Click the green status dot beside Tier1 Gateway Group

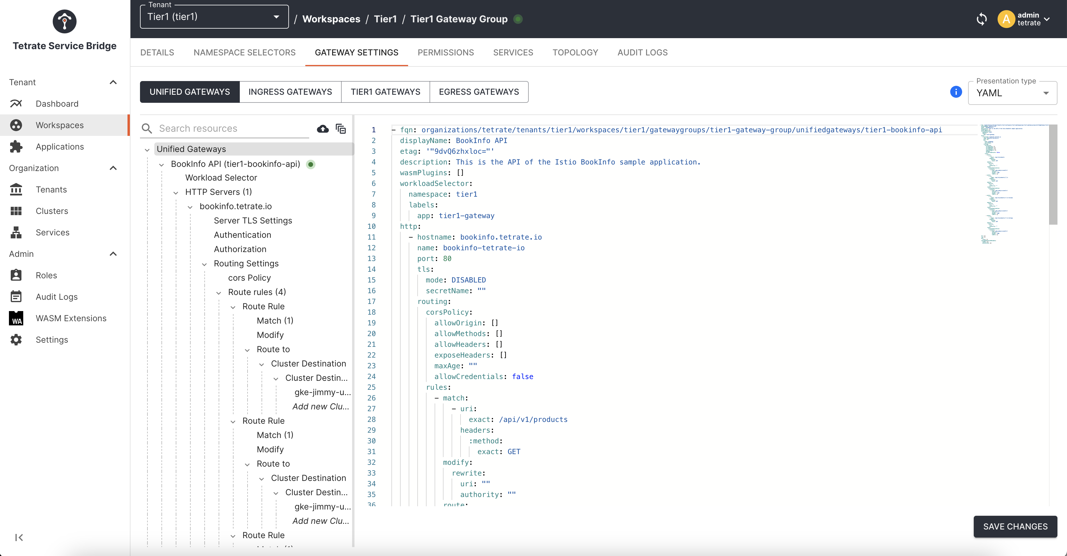click(x=518, y=19)
